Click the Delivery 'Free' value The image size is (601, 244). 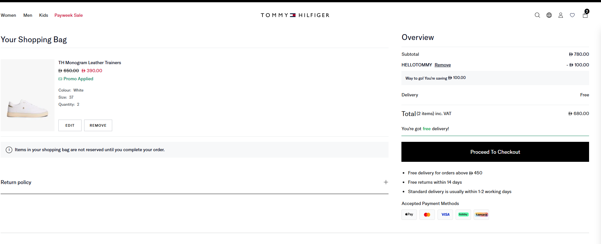[585, 95]
